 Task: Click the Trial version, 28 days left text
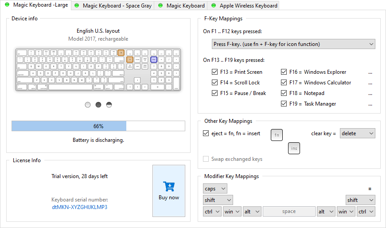79,176
